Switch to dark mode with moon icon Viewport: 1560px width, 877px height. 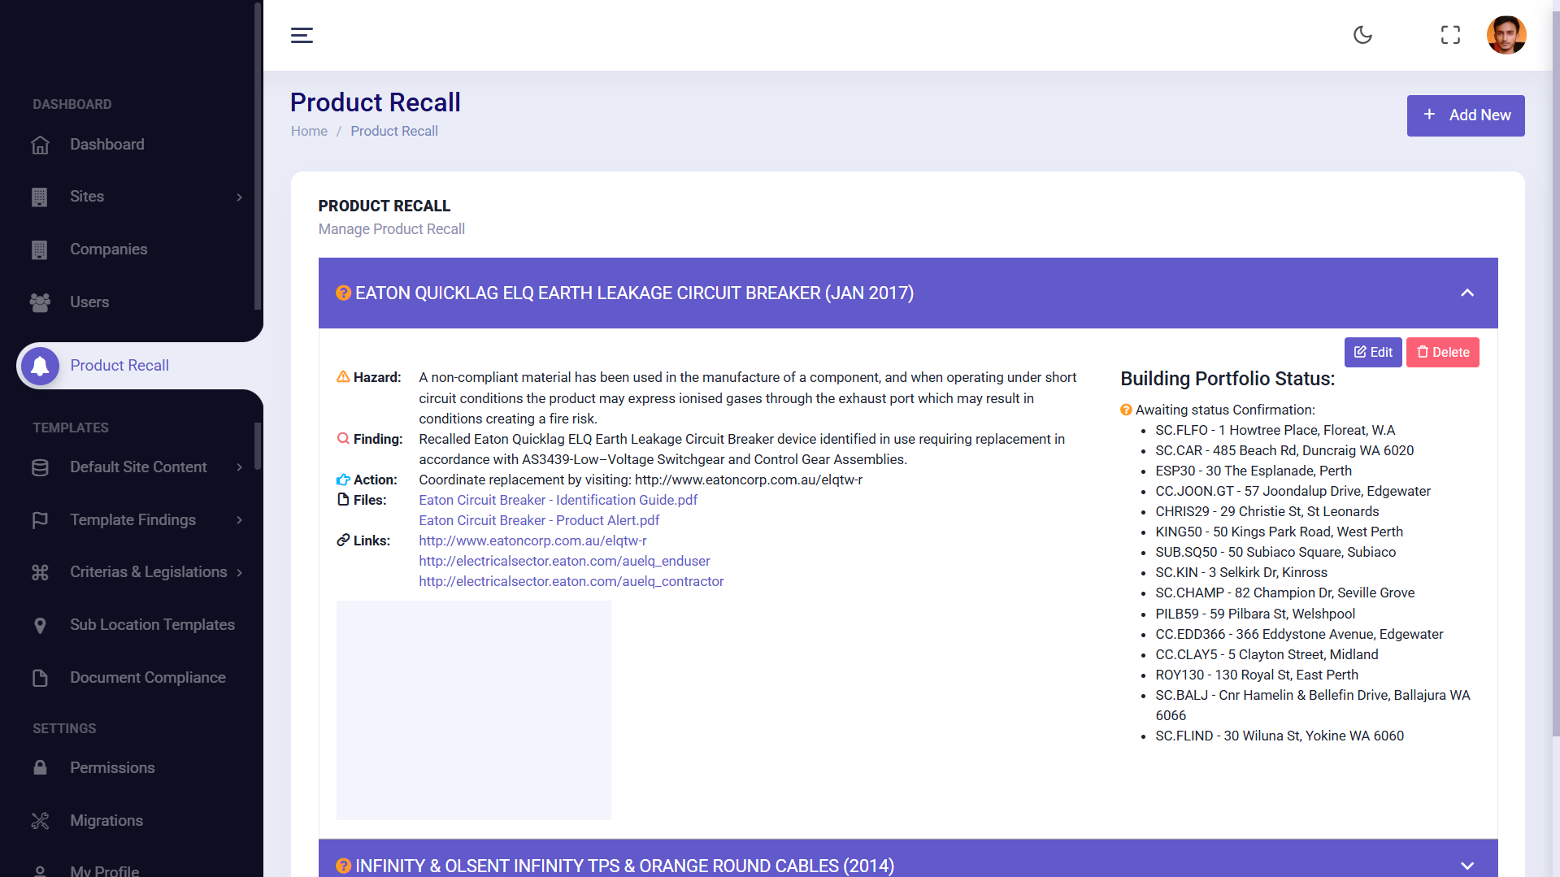[1362, 35]
